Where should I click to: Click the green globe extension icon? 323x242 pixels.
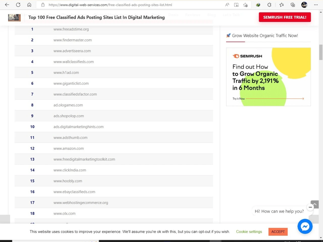point(258,5)
